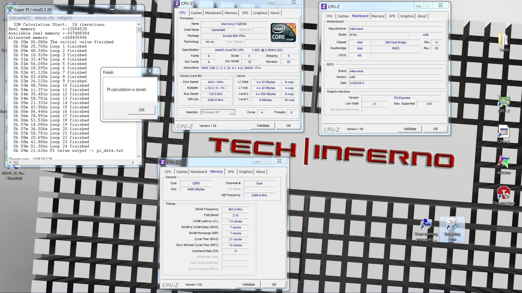
Task: Minimize the CPU-Z Mainboard window
Action: pos(419,5)
